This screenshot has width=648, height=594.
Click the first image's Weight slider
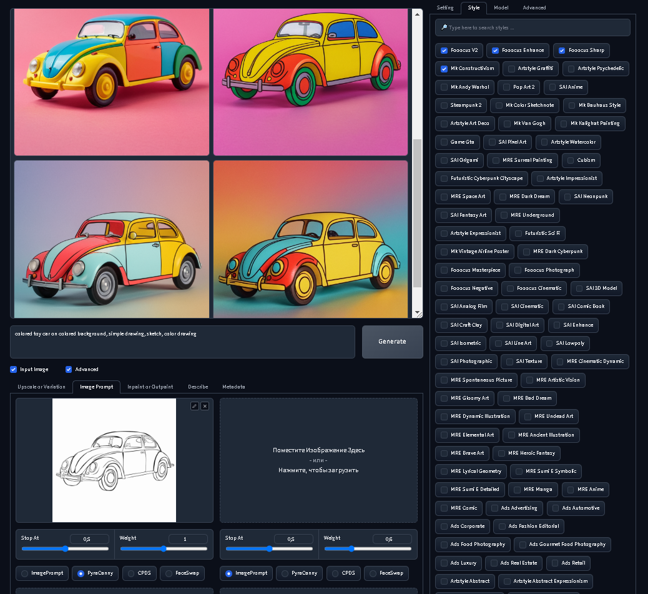(x=164, y=549)
